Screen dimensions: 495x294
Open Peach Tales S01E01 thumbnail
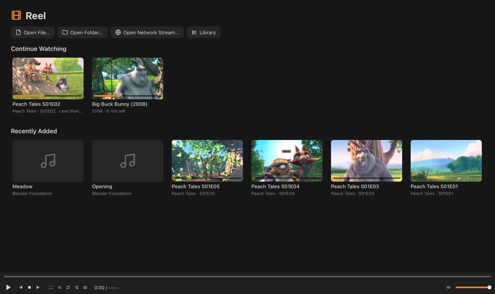click(446, 161)
